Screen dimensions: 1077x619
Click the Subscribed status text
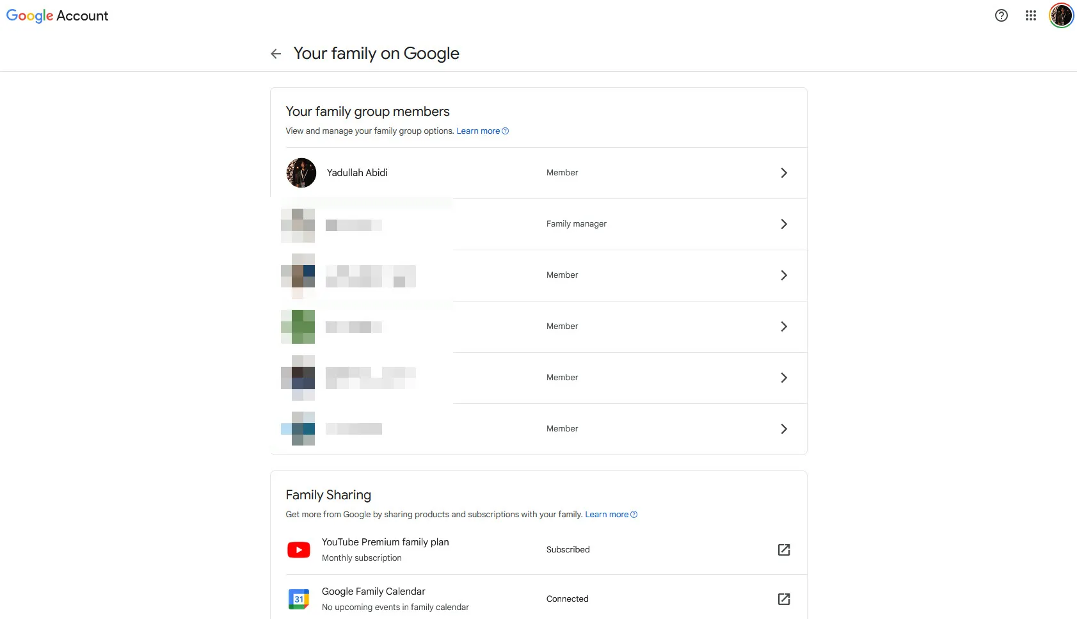click(567, 549)
